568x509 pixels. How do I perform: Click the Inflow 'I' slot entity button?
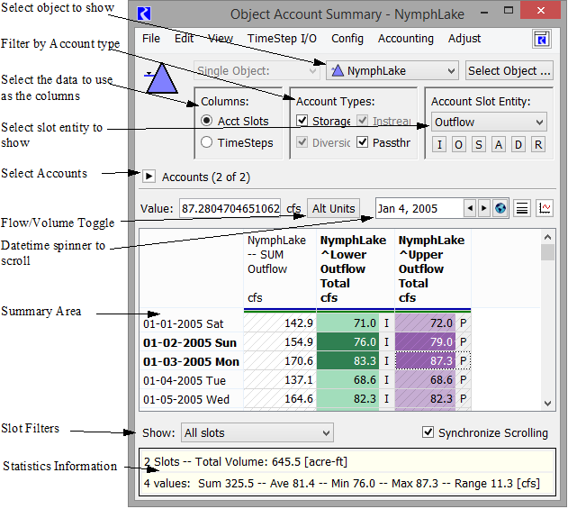(439, 145)
